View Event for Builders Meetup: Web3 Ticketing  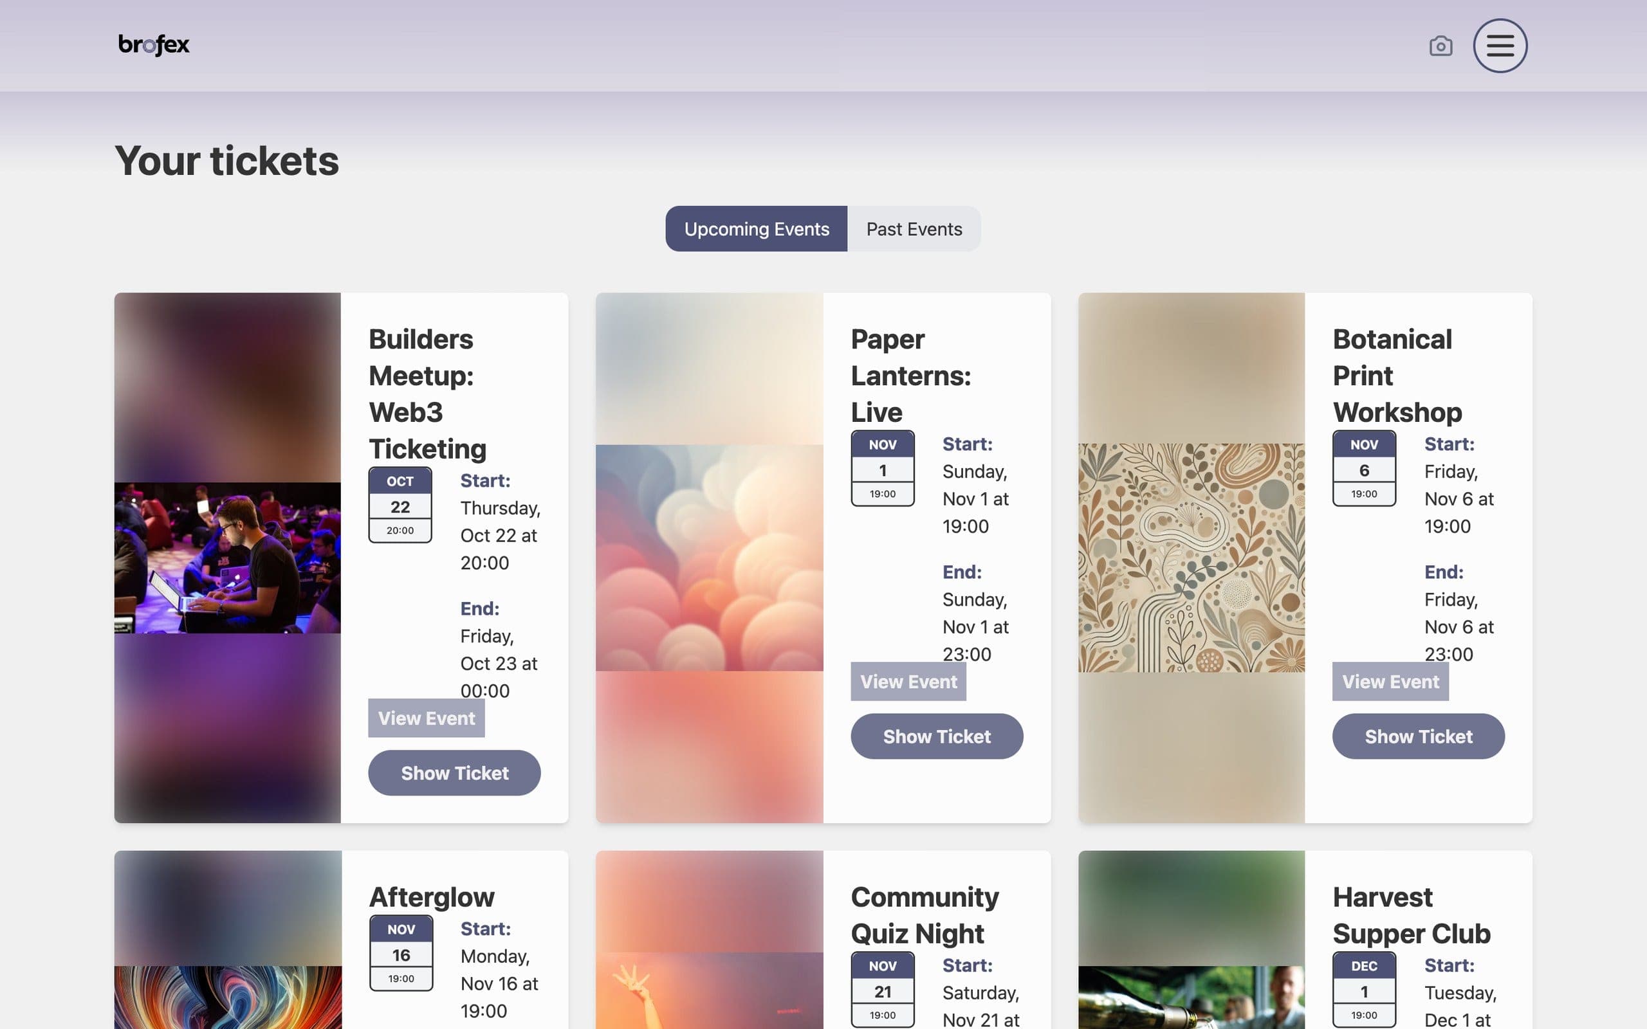pos(427,718)
